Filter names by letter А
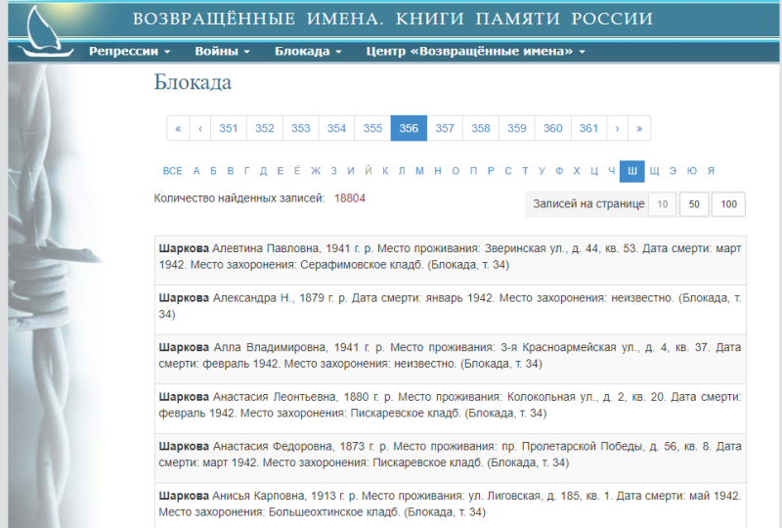Screen dimensions: 782x528 tap(196, 171)
